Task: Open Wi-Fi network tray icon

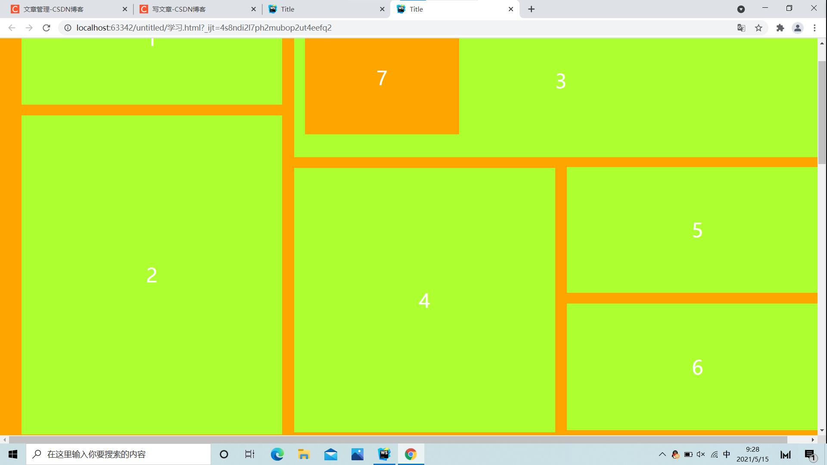Action: 714,454
